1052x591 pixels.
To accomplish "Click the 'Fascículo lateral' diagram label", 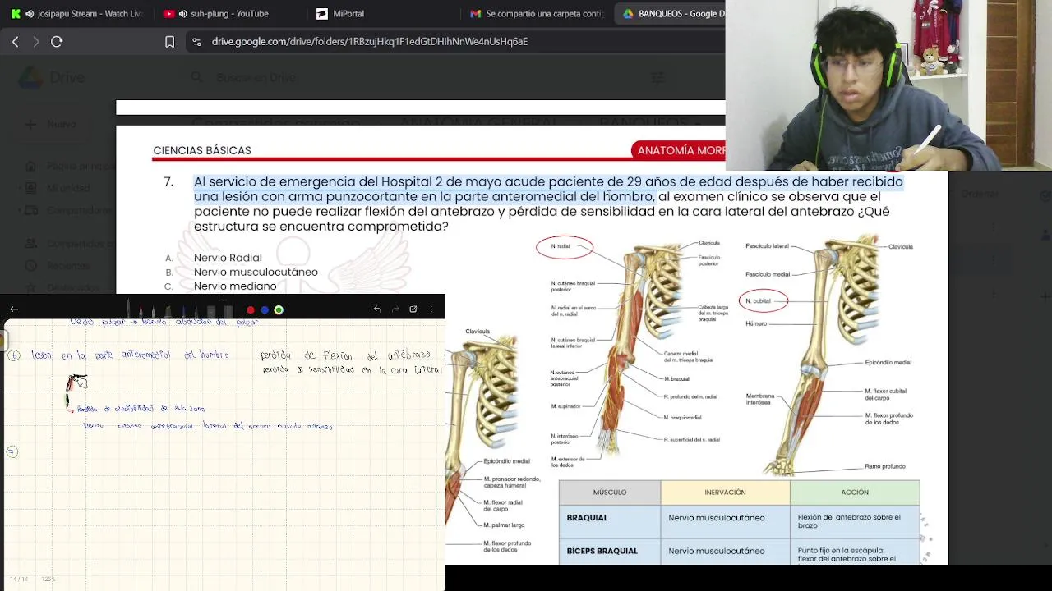I will point(767,246).
